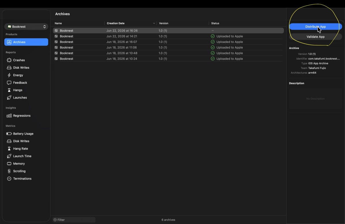Select the Jun 18 10:24 Booknest archive
The image size is (345, 224).
click(168, 59)
